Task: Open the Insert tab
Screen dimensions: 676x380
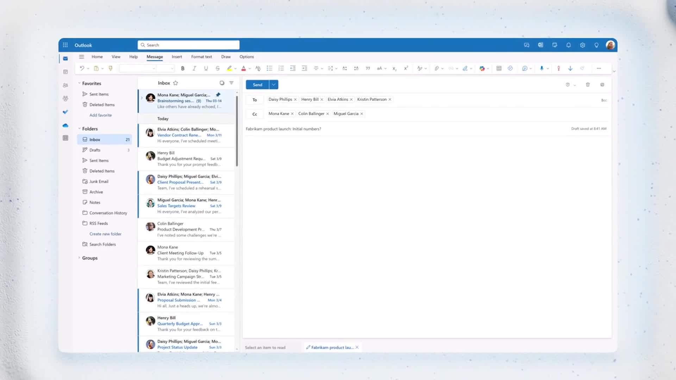Action: pyautogui.click(x=177, y=57)
